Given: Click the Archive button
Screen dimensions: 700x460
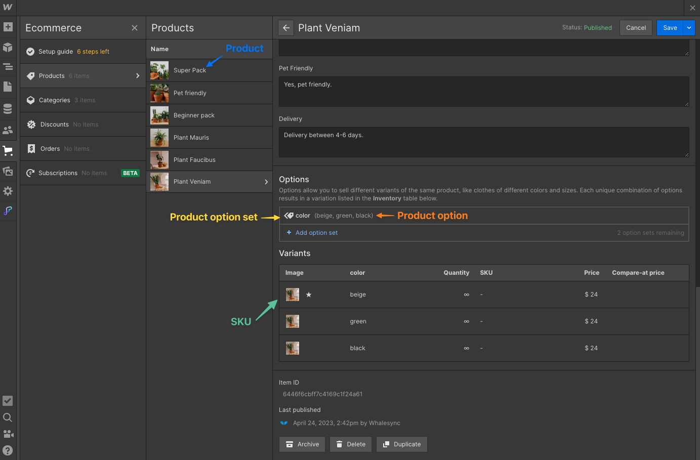Looking at the screenshot, I should (303, 444).
